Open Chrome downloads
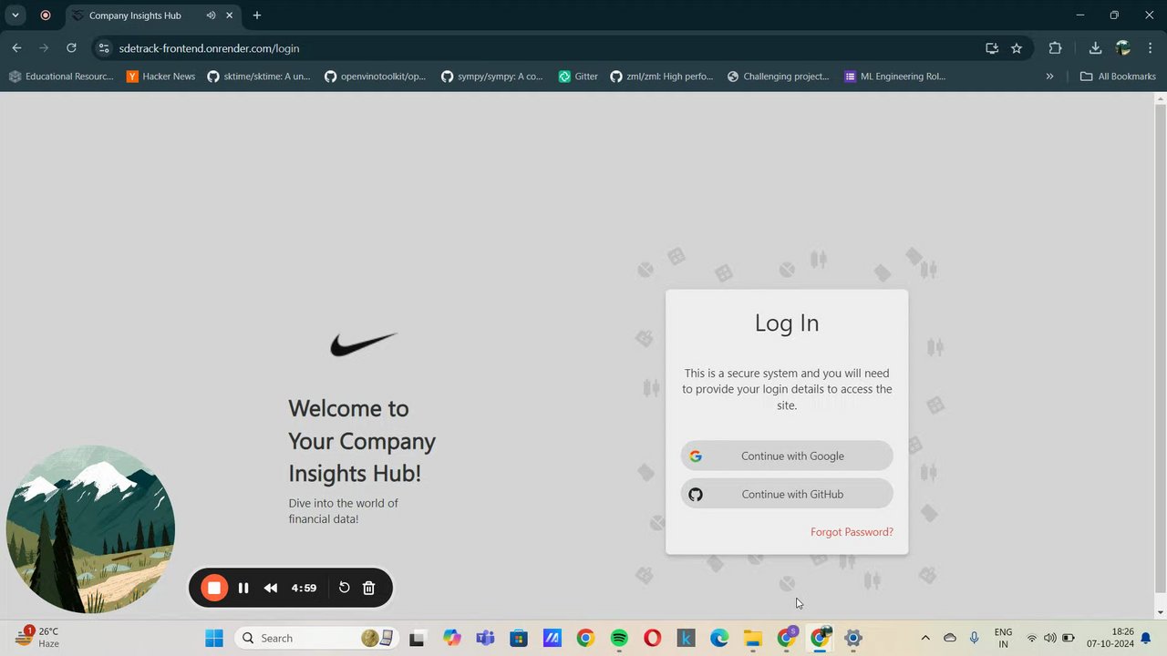Image resolution: width=1167 pixels, height=656 pixels. 1095,48
